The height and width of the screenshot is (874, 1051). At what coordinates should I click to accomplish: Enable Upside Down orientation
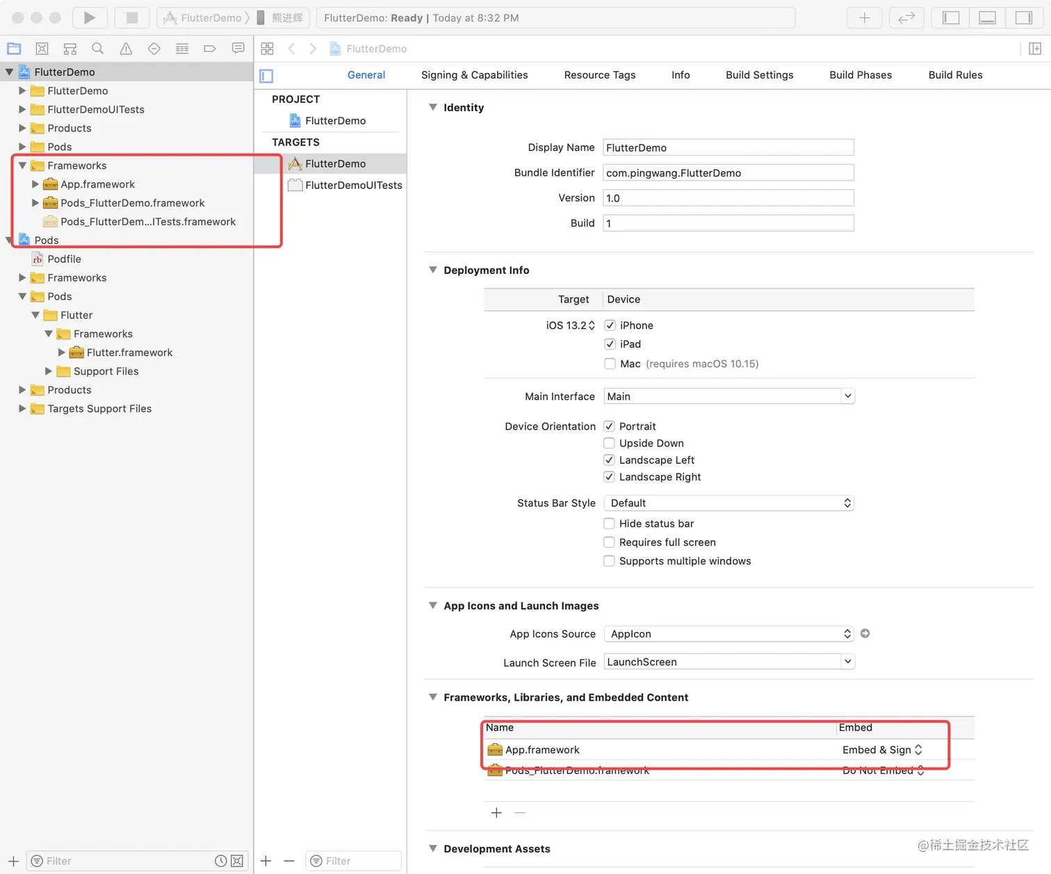click(609, 443)
